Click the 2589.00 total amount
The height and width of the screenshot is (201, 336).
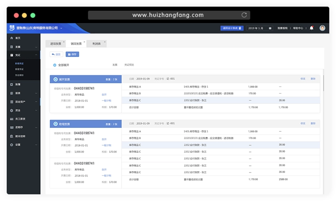point(283,180)
